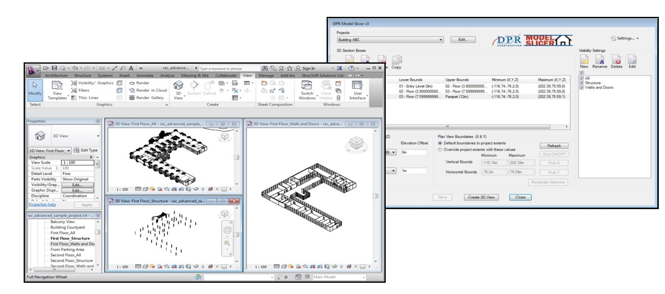Click the Edit... button for Visibility/Graphics override

pyautogui.click(x=77, y=185)
